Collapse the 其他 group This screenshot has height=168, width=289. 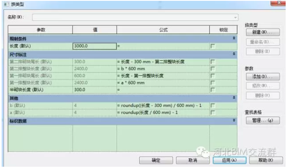point(234,98)
